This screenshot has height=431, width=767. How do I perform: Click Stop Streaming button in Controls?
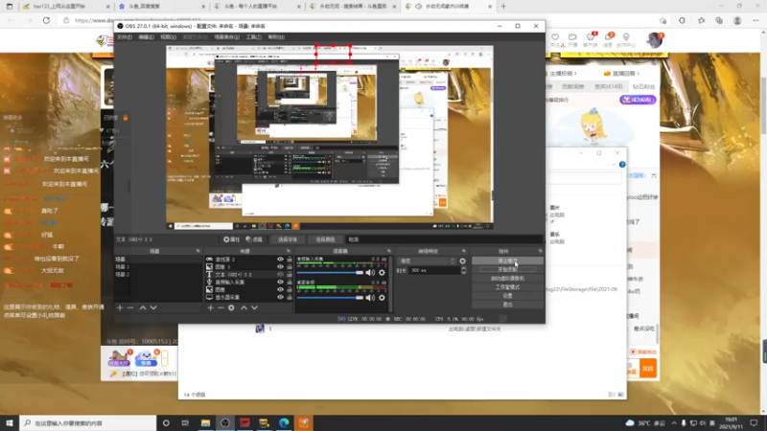(x=507, y=261)
